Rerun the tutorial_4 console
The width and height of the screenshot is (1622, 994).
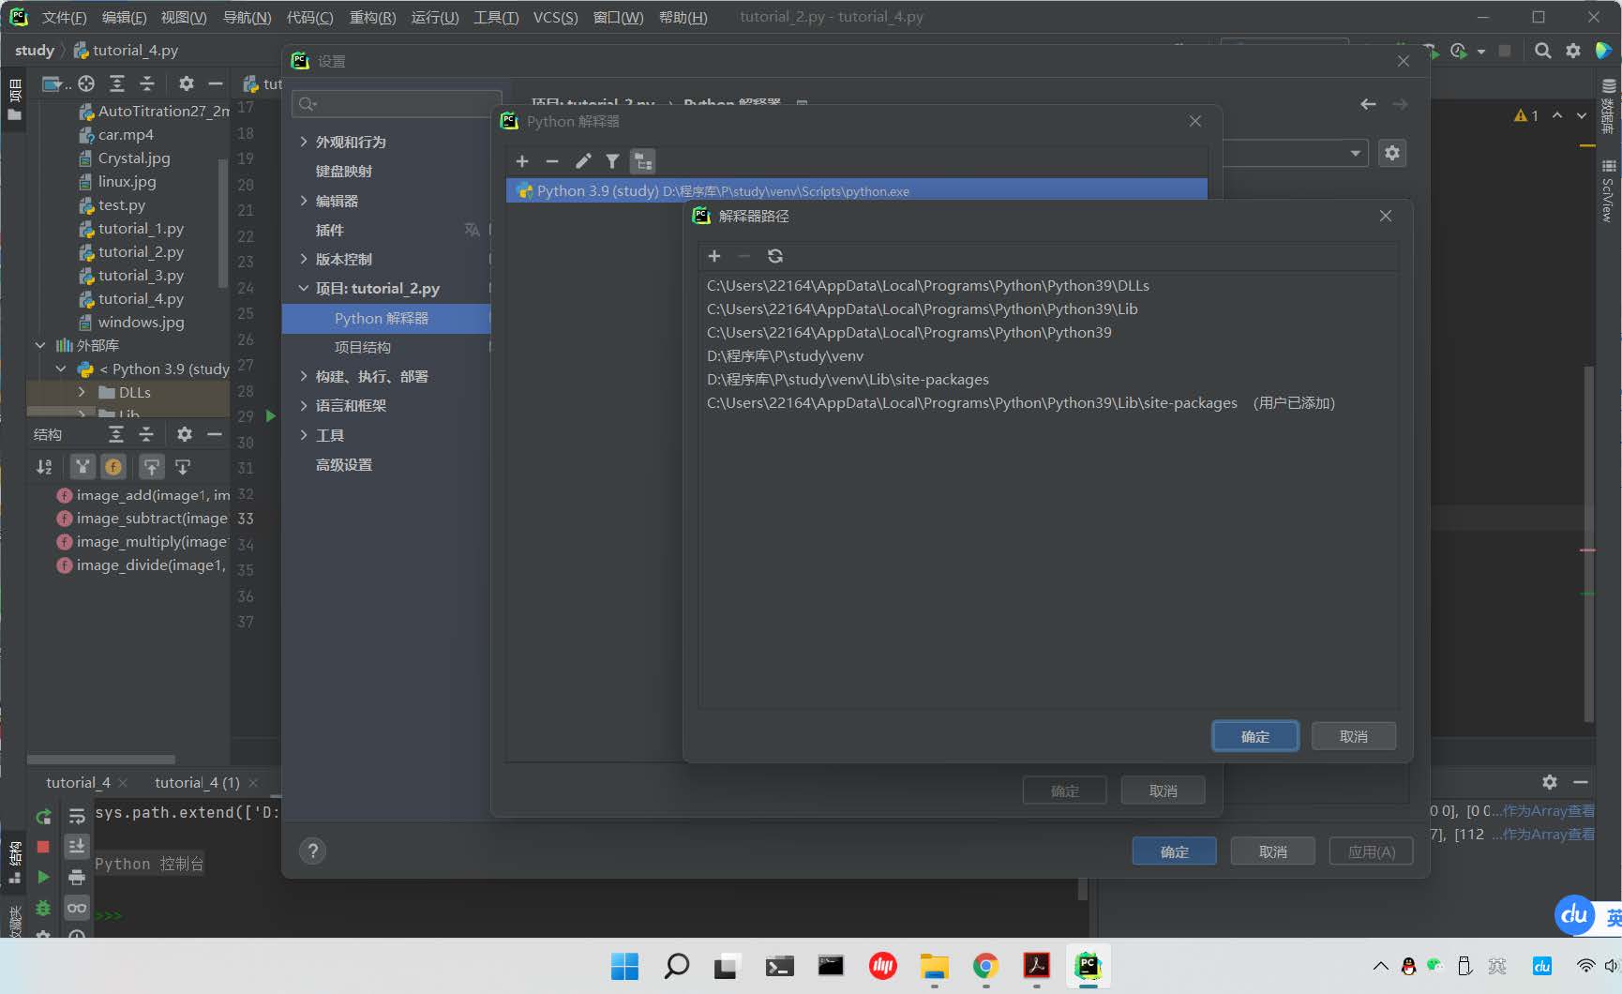pos(43,817)
